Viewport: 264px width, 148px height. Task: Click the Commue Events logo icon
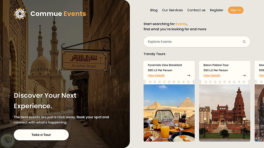[20, 14]
